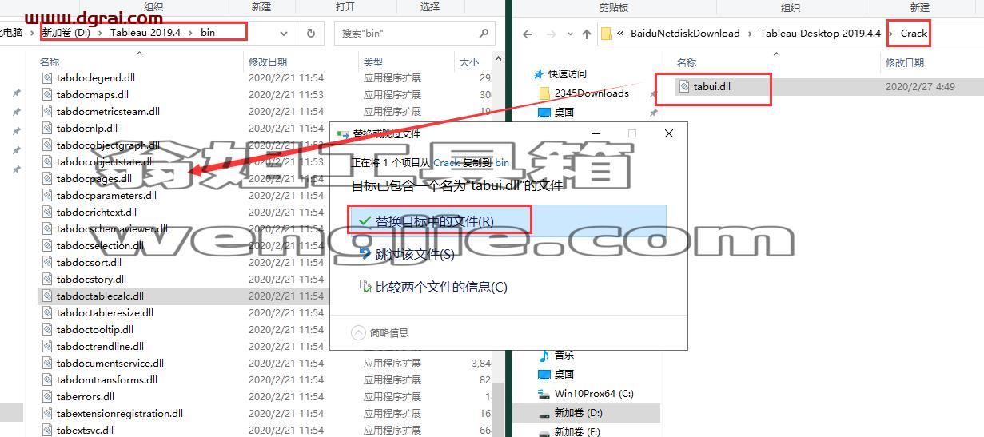984x437 pixels.
Task: Click the Win10Prox64 (C:) drive icon
Action: click(544, 394)
